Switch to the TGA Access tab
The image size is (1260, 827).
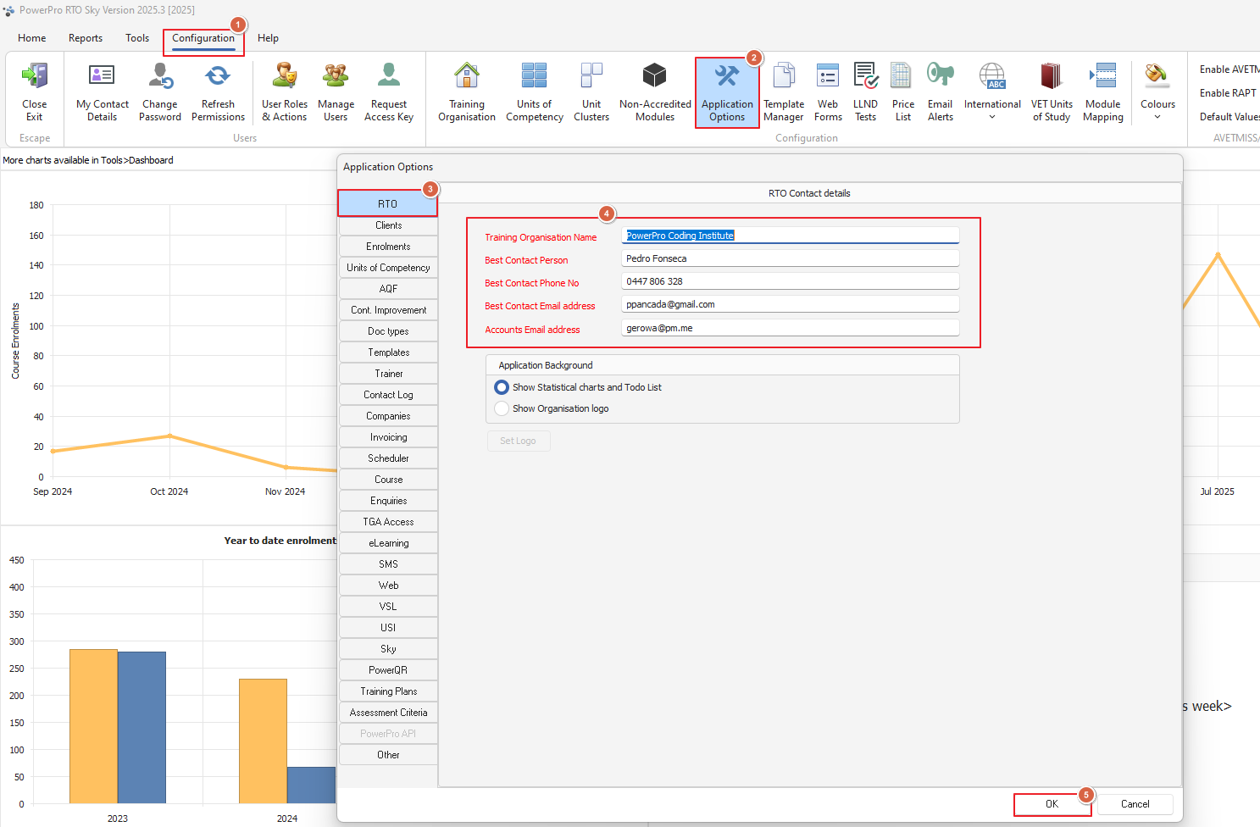pyautogui.click(x=389, y=522)
